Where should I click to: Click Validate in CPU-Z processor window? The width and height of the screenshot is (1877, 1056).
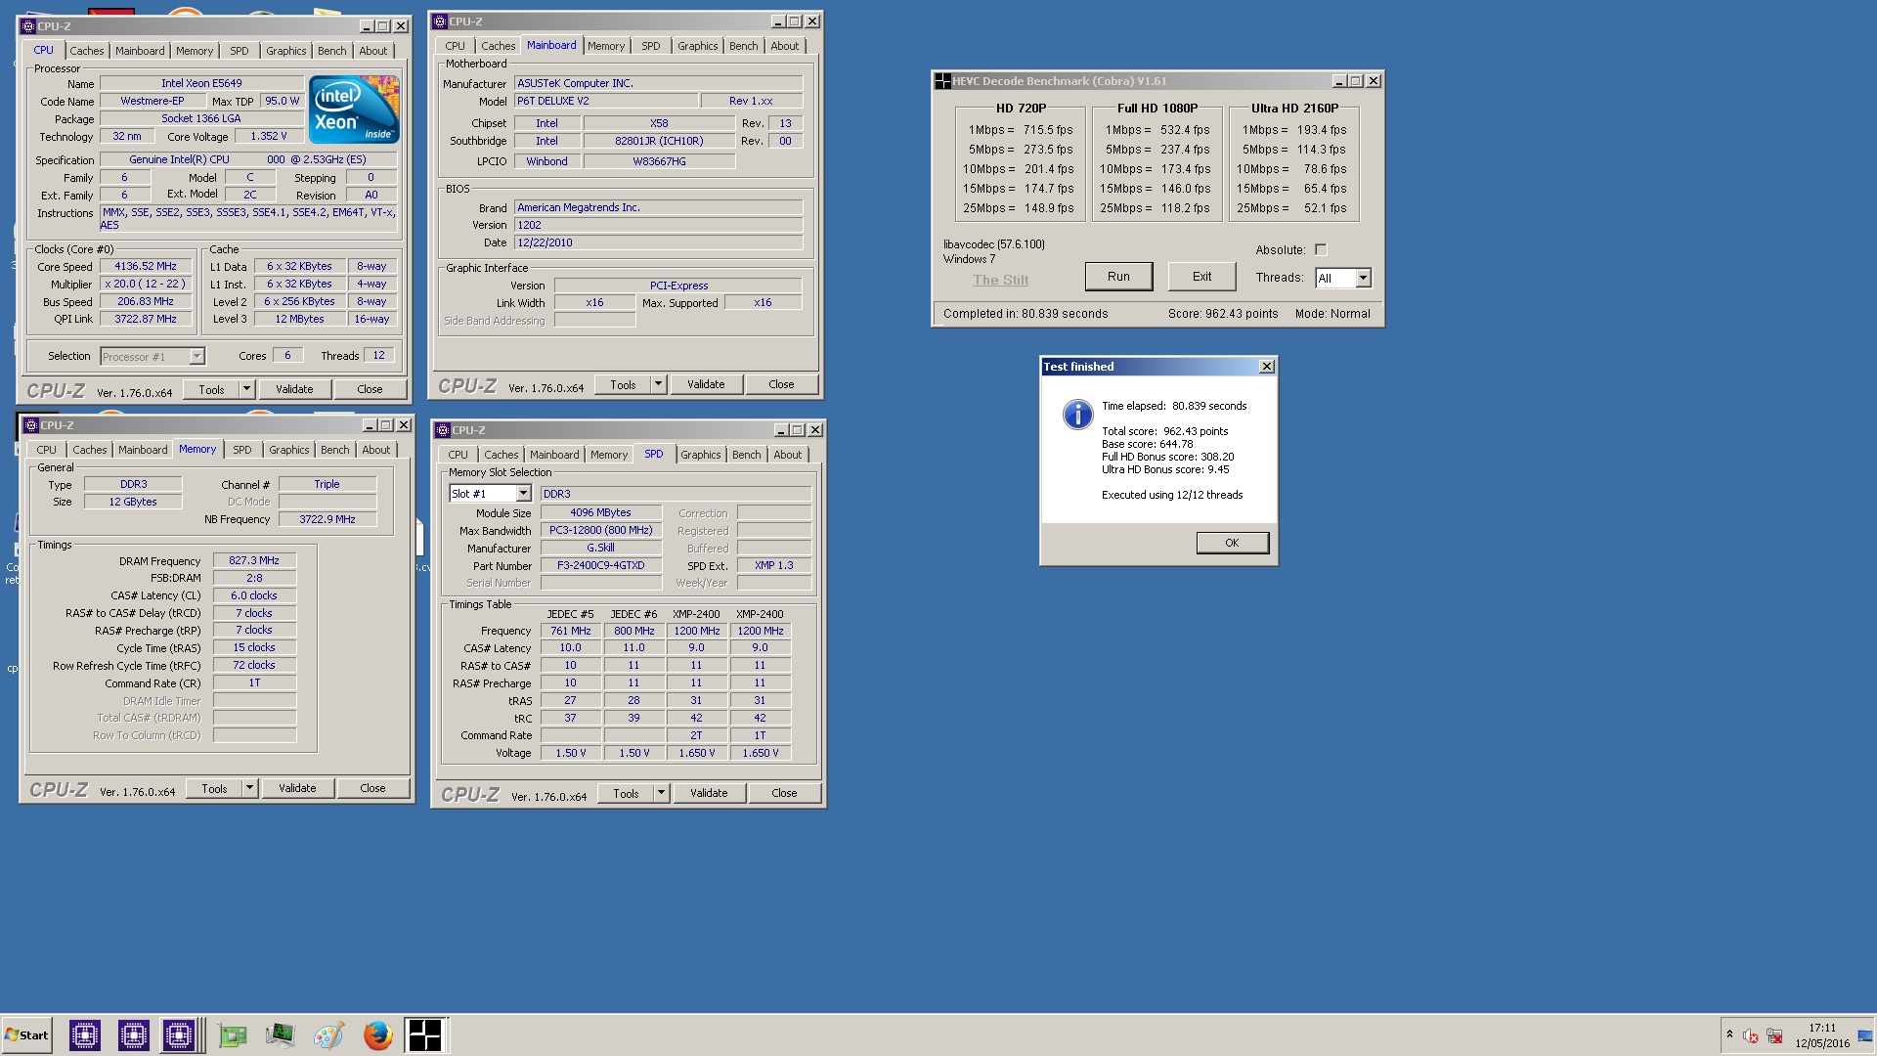pos(294,389)
